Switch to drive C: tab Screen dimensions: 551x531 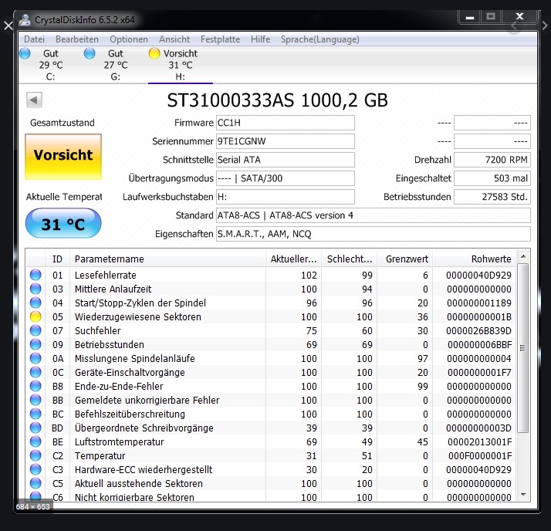coord(51,65)
